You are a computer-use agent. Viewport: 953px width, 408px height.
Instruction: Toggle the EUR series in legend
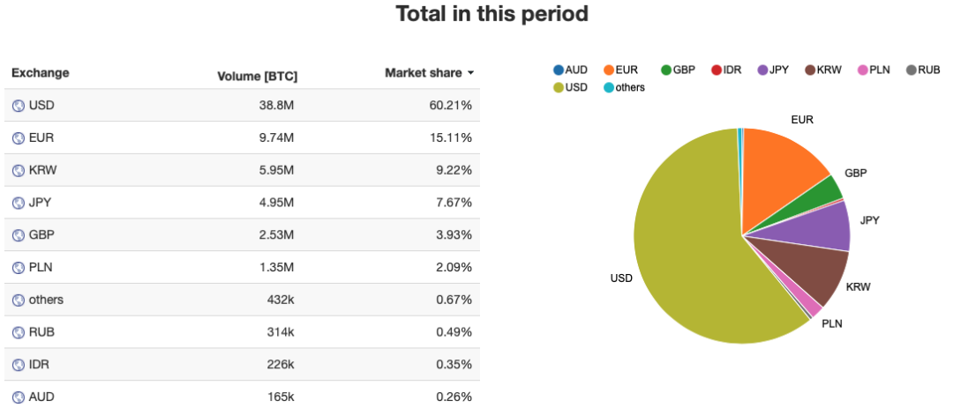click(x=621, y=70)
